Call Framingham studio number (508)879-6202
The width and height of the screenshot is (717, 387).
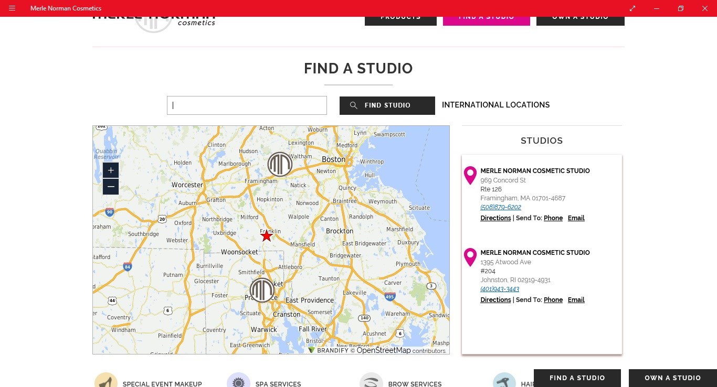tap(501, 207)
